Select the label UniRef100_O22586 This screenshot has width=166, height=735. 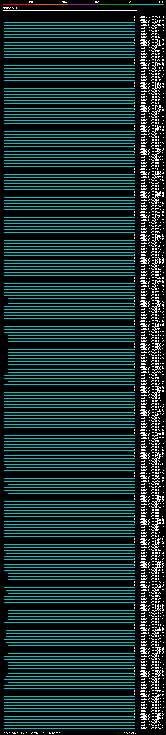click(152, 278)
